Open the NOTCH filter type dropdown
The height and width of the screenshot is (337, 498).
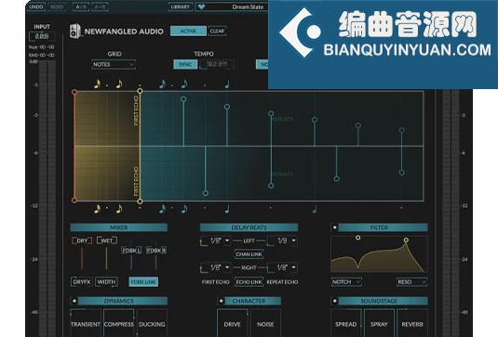[346, 282]
